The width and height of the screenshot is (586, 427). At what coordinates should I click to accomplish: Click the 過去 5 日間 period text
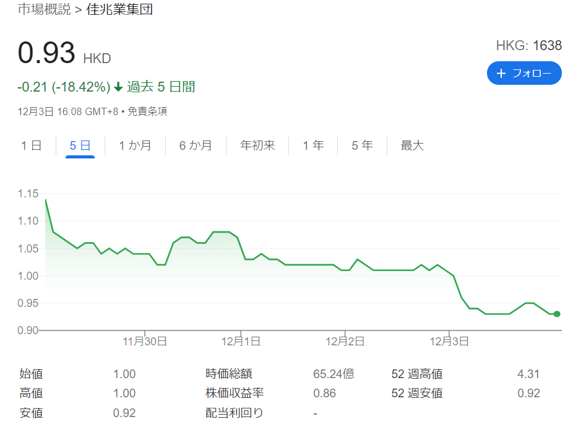(x=161, y=87)
